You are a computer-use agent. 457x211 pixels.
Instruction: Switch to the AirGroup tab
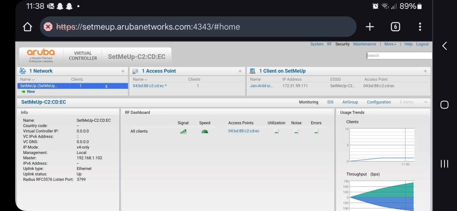click(x=350, y=102)
